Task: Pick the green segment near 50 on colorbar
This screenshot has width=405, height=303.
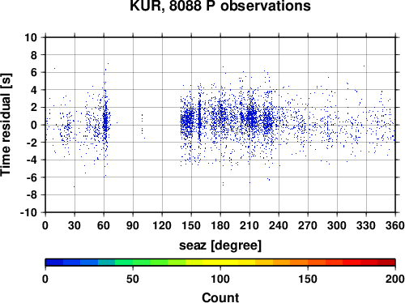Action: (x=133, y=262)
